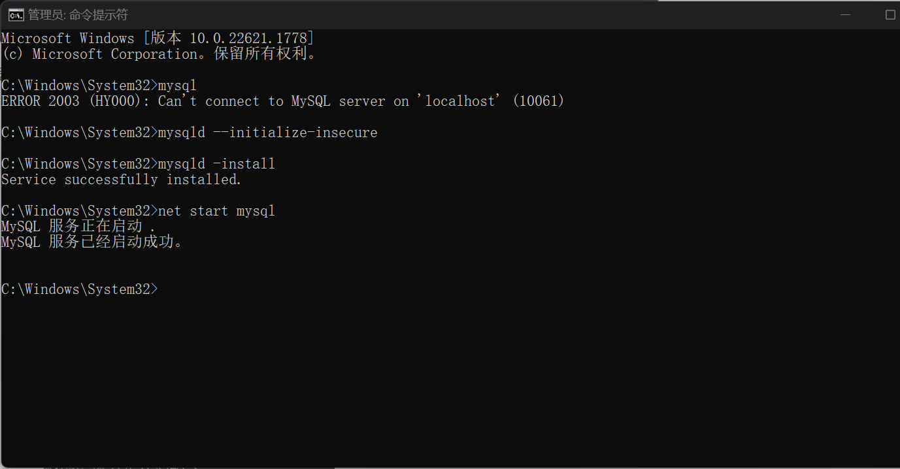Click the Service successfully installed message

[121, 179]
